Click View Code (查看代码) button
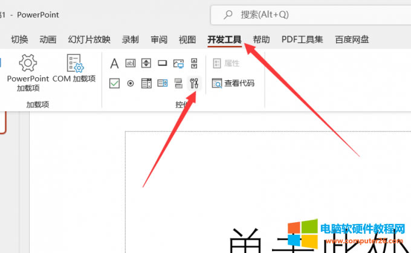 pos(233,83)
